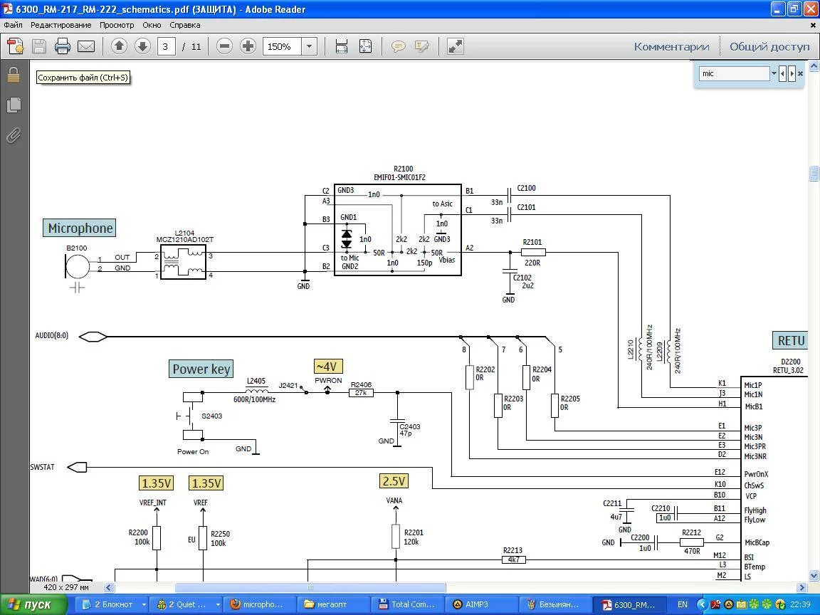Click the print document icon

click(63, 47)
